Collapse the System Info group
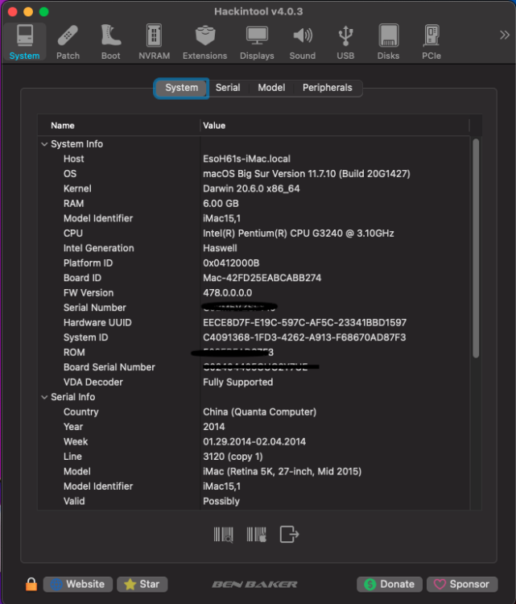The width and height of the screenshot is (516, 604). [44, 144]
